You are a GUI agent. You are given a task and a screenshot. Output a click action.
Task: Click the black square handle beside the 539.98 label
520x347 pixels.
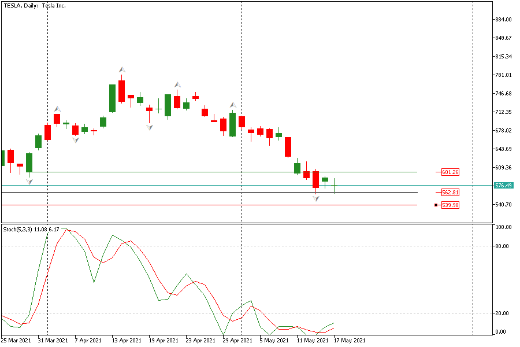coord(436,205)
